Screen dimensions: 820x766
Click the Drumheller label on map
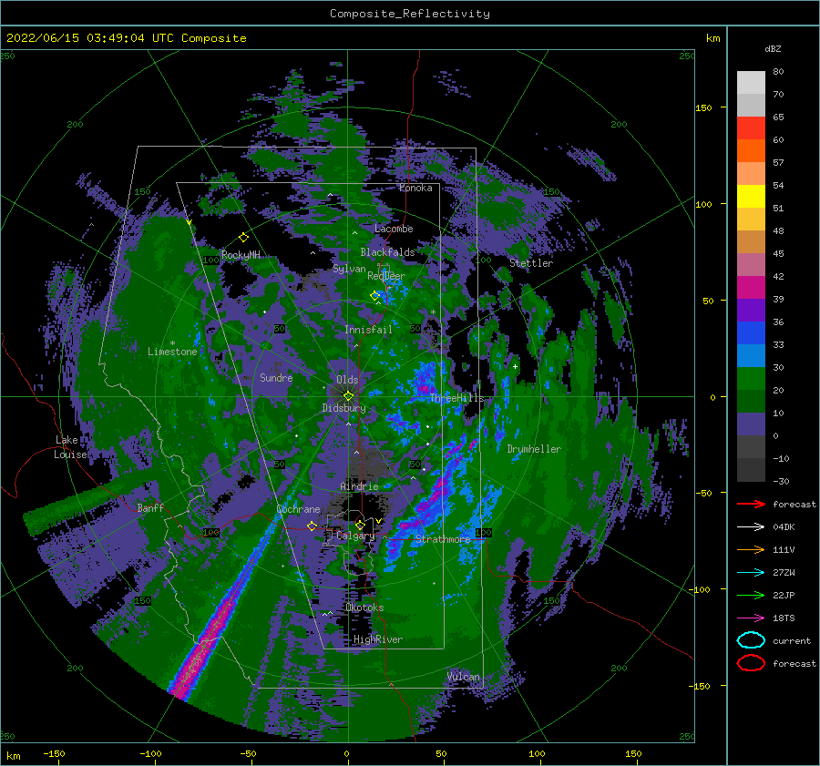(534, 449)
